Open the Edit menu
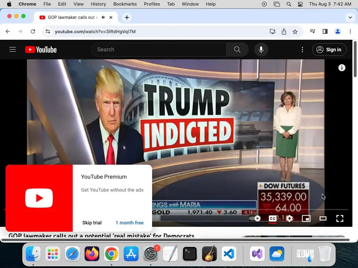Screen dimensions: 358x268 [62, 4]
